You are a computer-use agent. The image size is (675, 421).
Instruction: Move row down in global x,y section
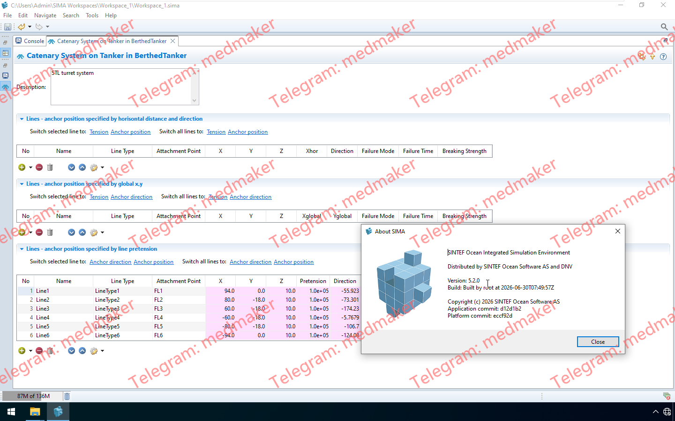point(71,232)
